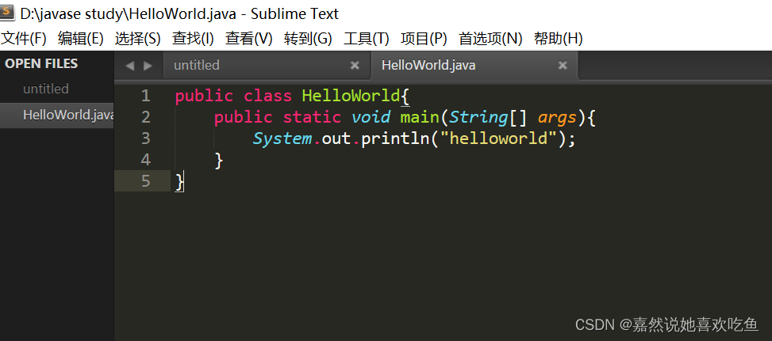Switch to the untitled tab
This screenshot has width=772, height=341.
pyautogui.click(x=266, y=65)
